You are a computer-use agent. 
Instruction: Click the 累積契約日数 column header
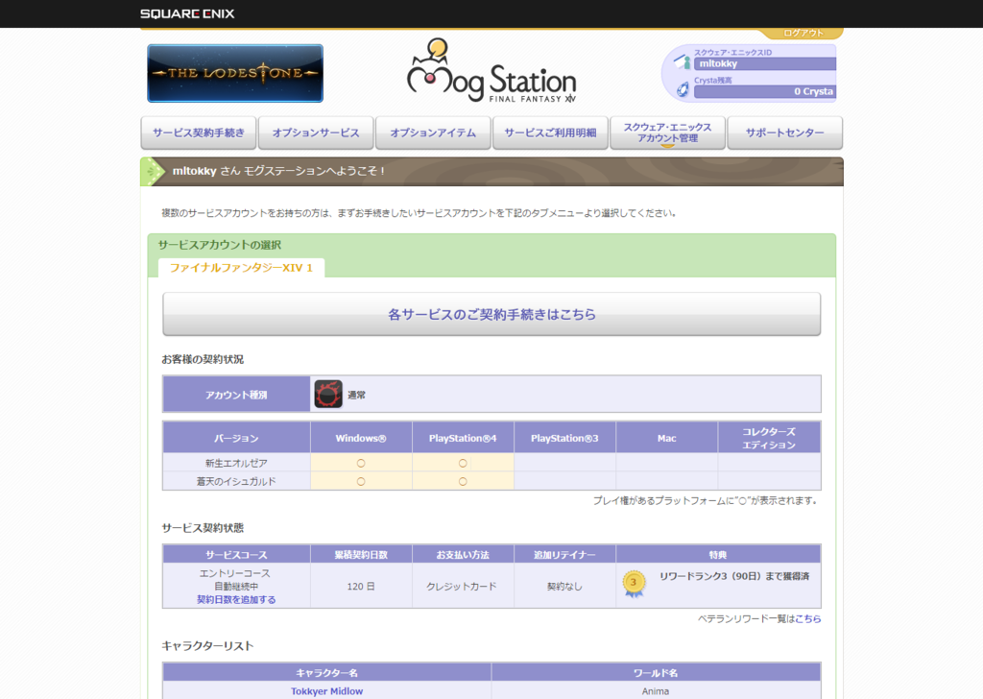coord(361,555)
